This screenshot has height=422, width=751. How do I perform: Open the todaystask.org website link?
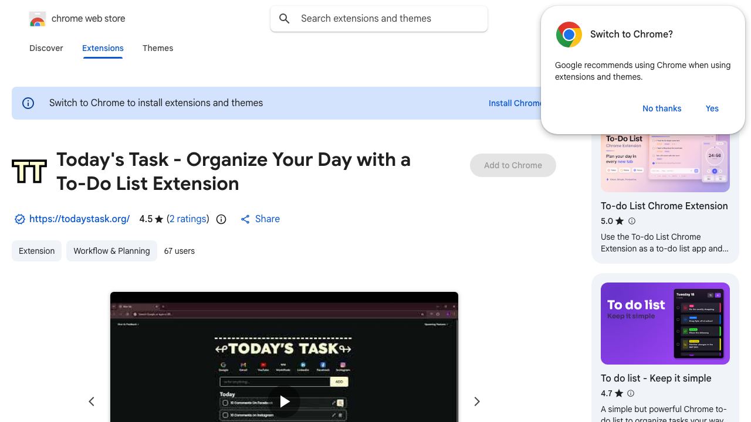click(x=79, y=219)
